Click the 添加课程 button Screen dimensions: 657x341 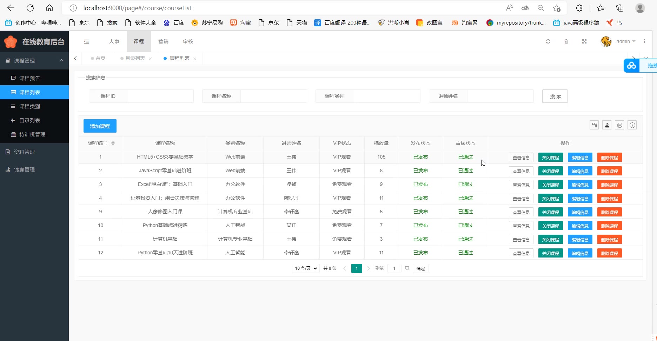100,126
